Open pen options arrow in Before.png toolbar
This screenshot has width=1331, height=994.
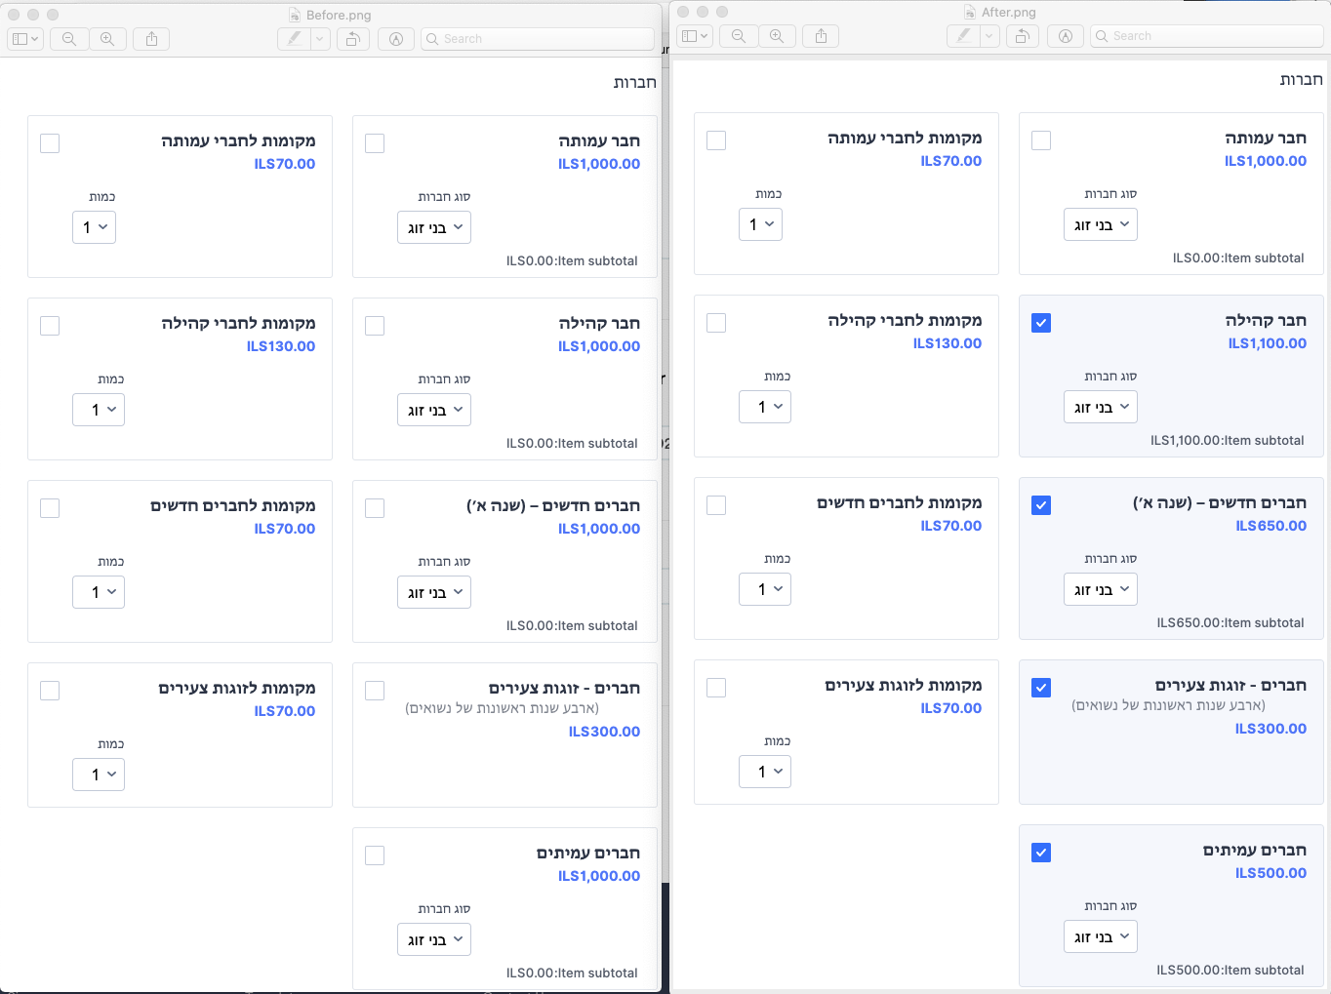coord(320,39)
